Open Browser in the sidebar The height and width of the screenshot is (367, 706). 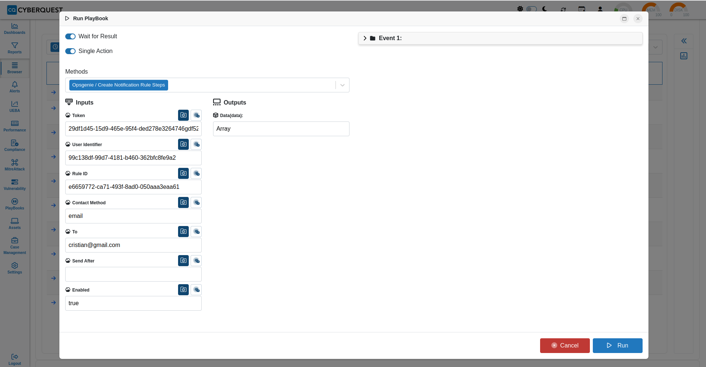tap(15, 68)
